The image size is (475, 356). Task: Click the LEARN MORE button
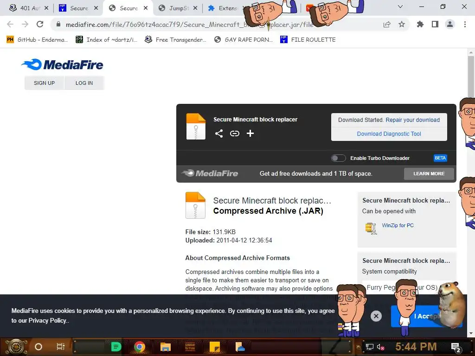429,174
